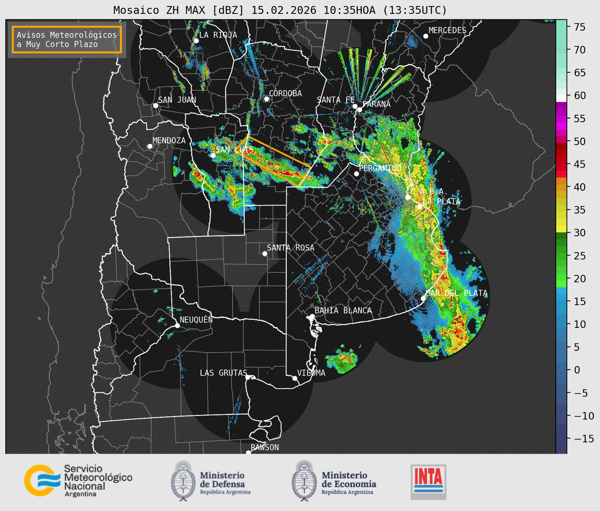The height and width of the screenshot is (511, 600).
Task: Select the LA RIOJA city label
Action: coord(218,35)
